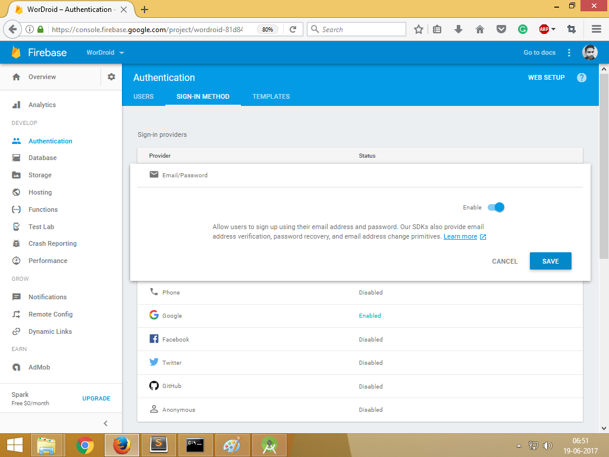Click the AdMob icon

(x=16, y=367)
